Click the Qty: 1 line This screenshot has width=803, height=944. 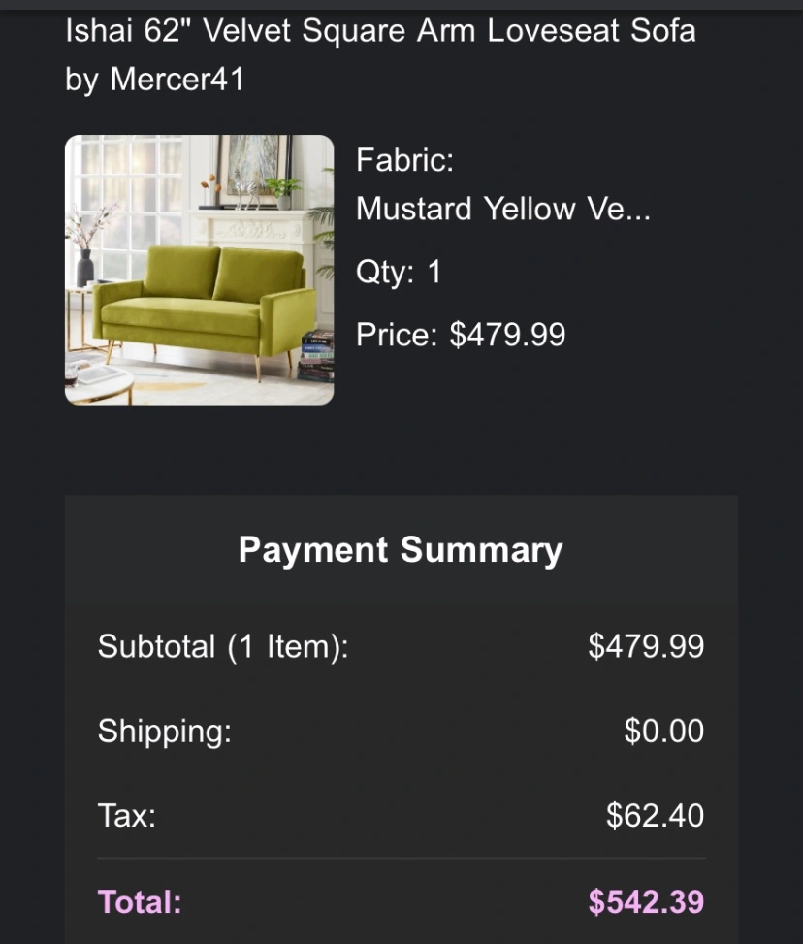tap(399, 272)
